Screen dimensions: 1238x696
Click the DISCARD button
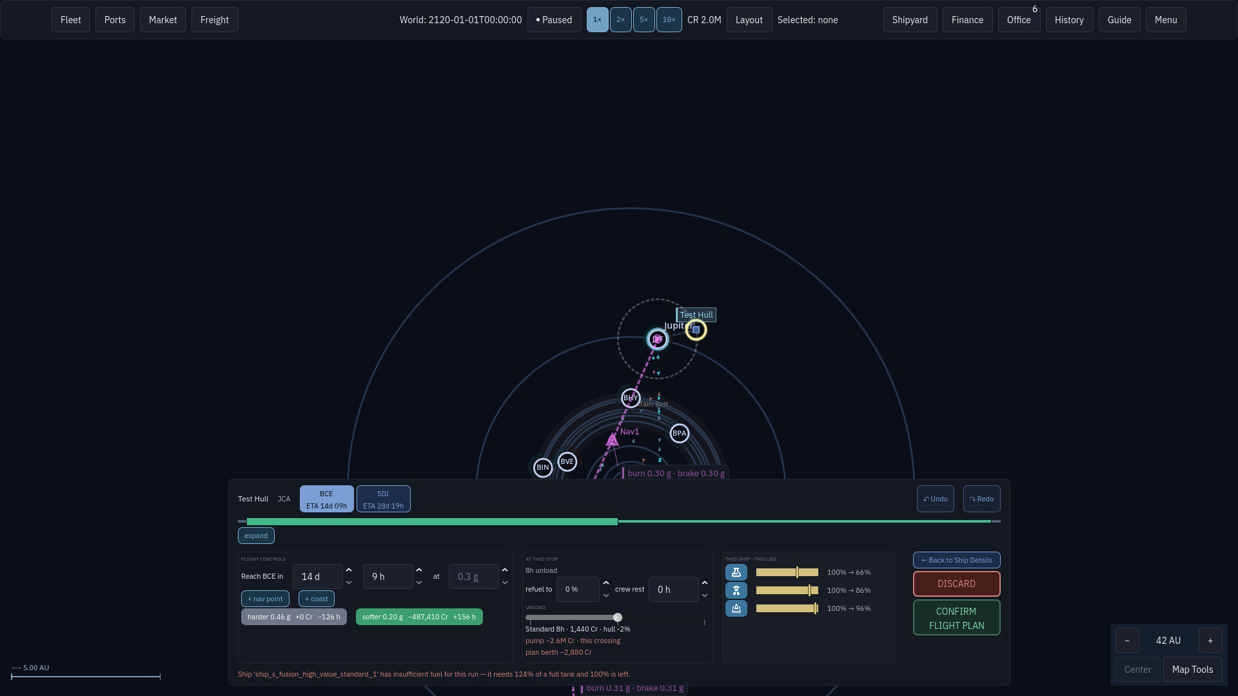(x=956, y=584)
